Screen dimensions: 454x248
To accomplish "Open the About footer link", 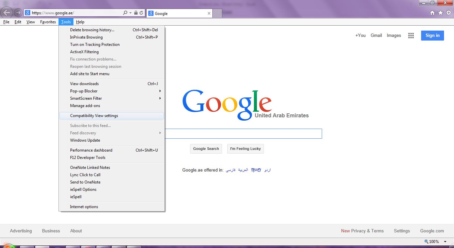I will pyautogui.click(x=76, y=231).
